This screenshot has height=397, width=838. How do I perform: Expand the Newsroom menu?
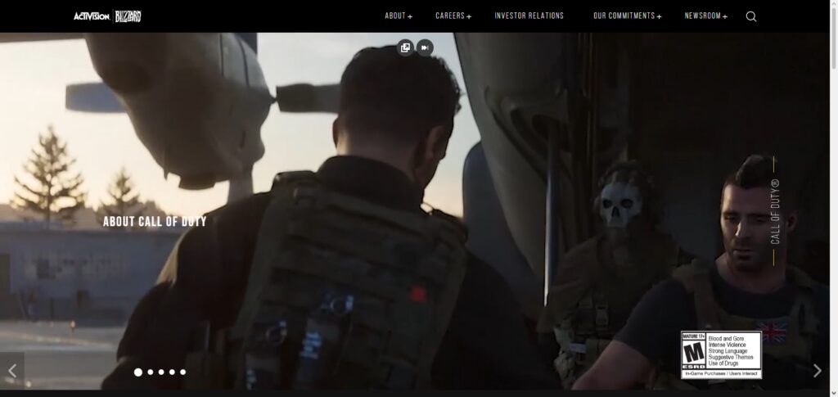click(x=706, y=16)
